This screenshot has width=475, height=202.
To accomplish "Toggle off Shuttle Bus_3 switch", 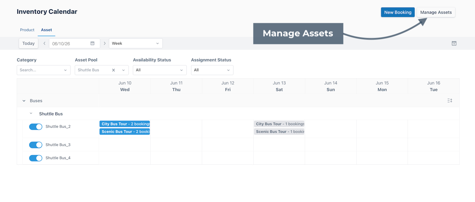I will (x=36, y=145).
